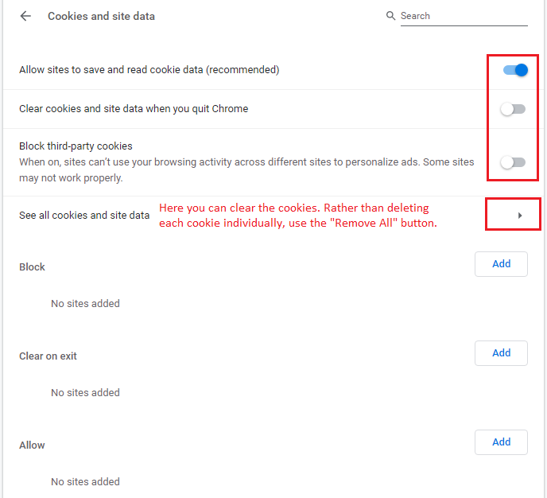Select the Block section heading
Viewport: 547px width, 498px height.
[32, 267]
